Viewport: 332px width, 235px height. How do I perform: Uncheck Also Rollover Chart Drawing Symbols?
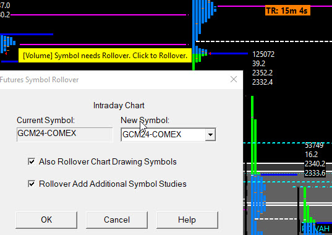tap(32, 161)
